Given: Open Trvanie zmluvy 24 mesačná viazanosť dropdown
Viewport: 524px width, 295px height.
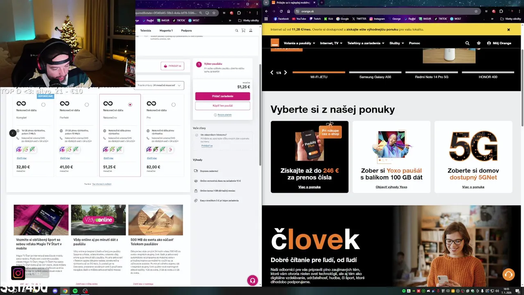Looking at the screenshot, I should coord(159,85).
